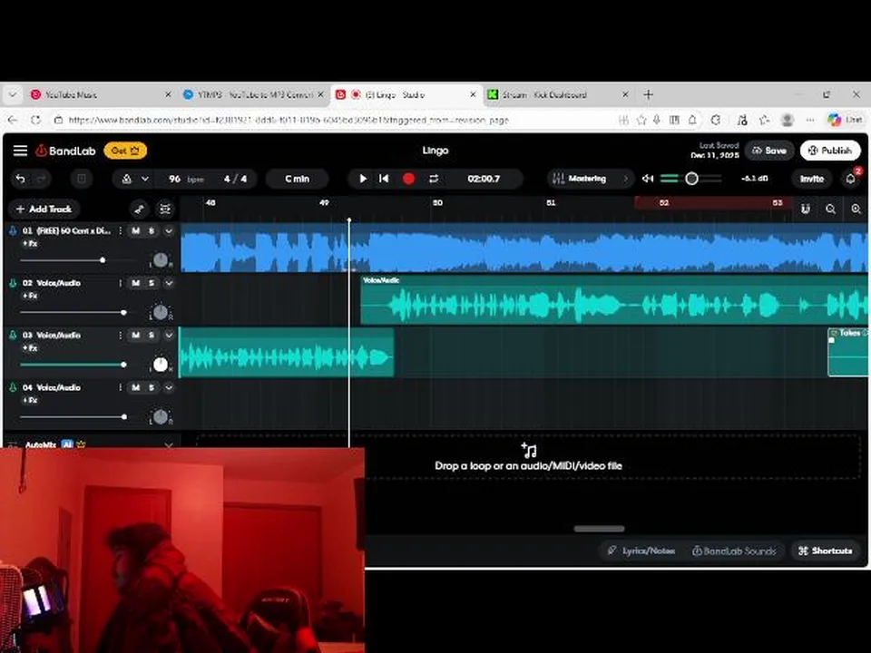Click the BandLab logo
Viewport: 871px width, 653px height.
click(65, 151)
